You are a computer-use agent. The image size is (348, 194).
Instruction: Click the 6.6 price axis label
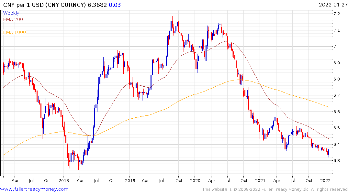click(336, 112)
